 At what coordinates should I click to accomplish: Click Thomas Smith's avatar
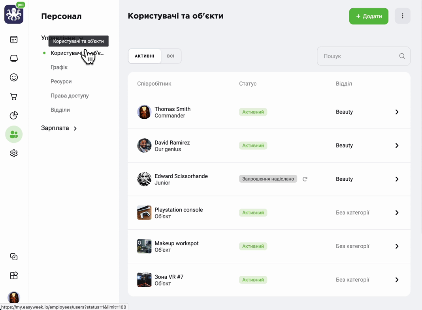pos(144,112)
